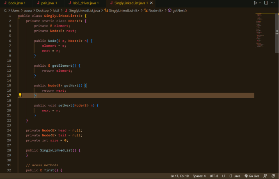The height and width of the screenshot is (179, 279).
Task: Open the notifications bell icon
Action: (x=273, y=176)
